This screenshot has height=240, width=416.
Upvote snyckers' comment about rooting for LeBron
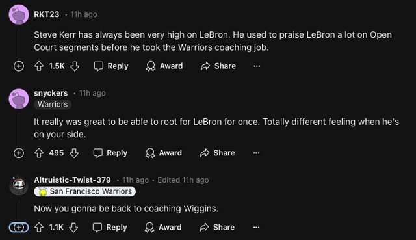point(39,153)
